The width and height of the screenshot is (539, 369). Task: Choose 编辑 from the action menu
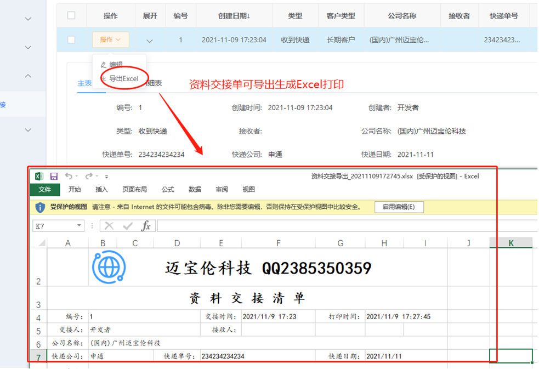point(116,64)
